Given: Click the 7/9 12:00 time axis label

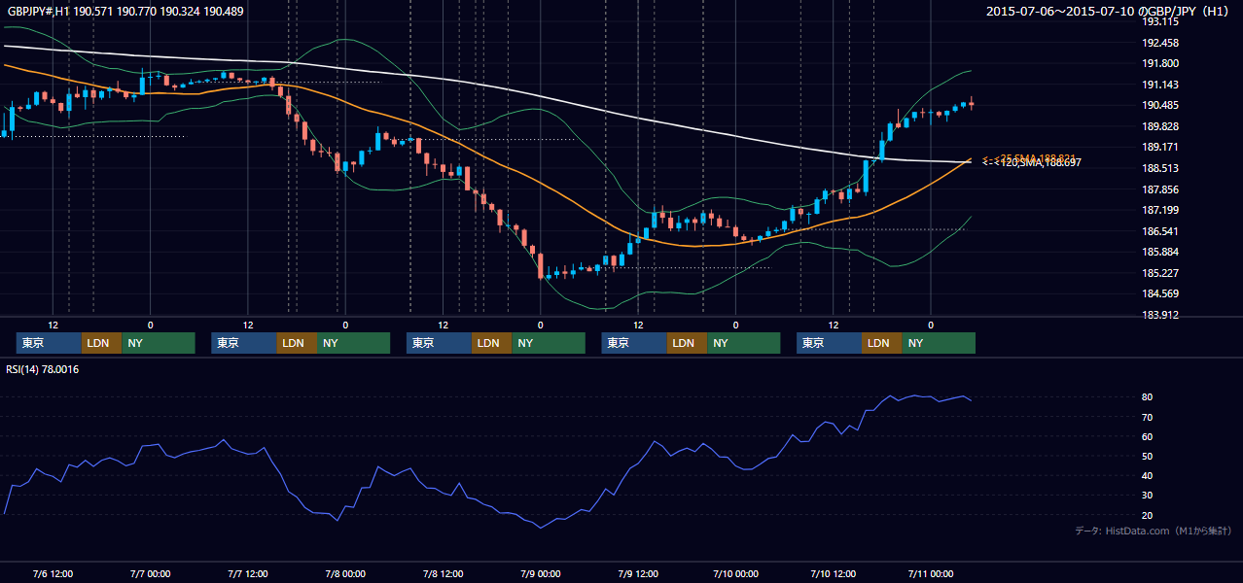Looking at the screenshot, I should pos(638,573).
